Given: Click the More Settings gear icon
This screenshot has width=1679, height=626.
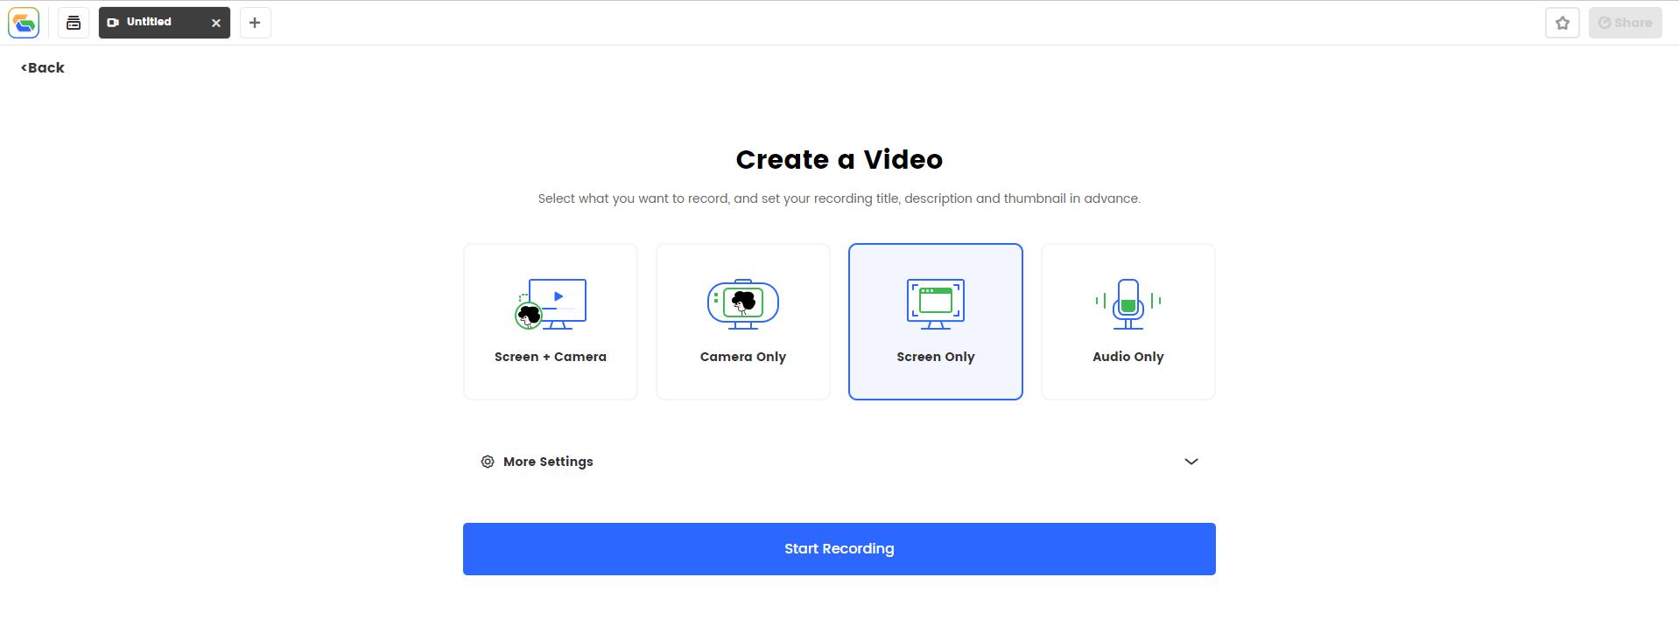Looking at the screenshot, I should [488, 462].
